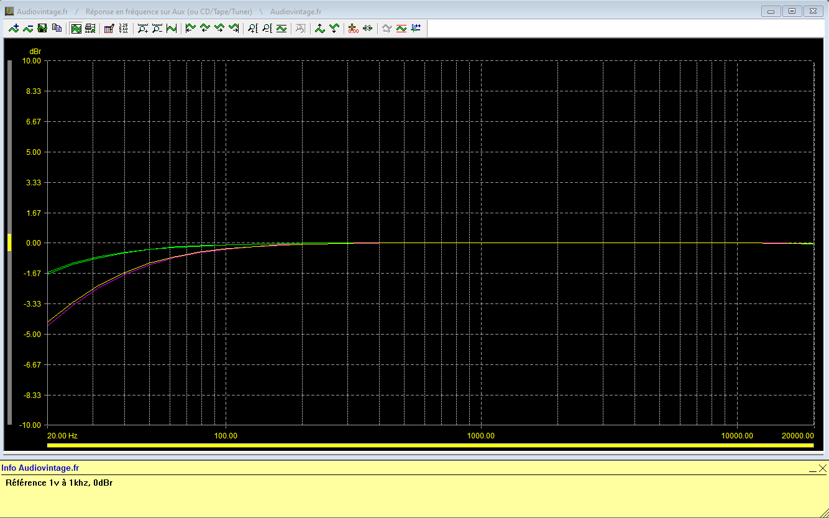829x518 pixels.
Task: Click the remove curve icon with minus sign
Action: click(28, 28)
